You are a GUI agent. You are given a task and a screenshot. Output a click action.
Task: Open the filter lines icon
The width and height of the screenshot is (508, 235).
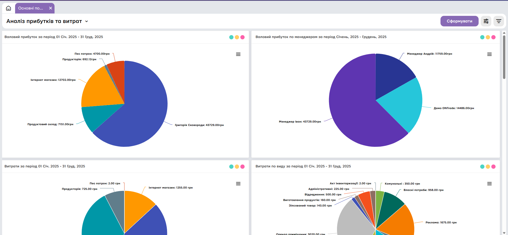click(x=499, y=21)
